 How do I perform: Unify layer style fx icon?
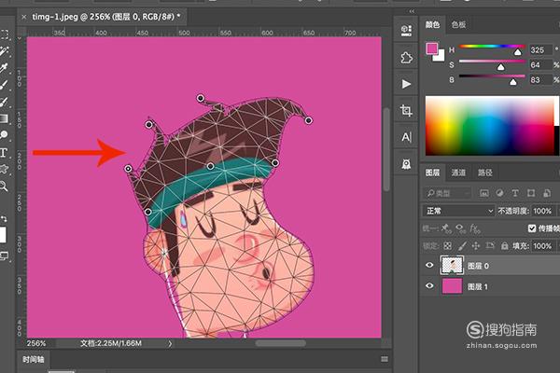[475, 228]
